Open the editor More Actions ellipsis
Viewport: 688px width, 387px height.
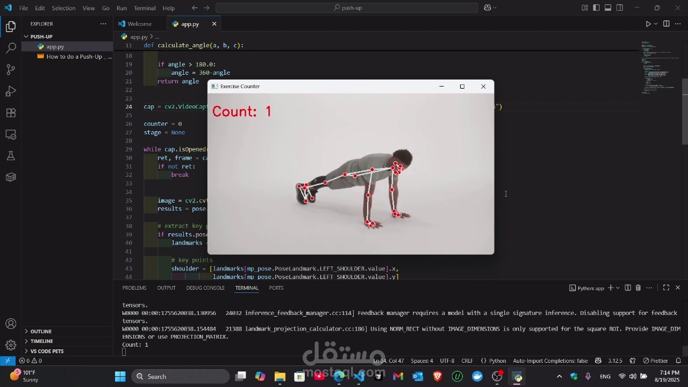point(678,24)
